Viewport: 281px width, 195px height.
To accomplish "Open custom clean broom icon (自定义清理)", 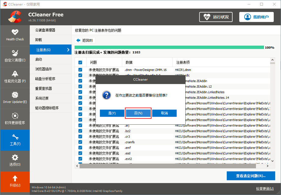I will pos(15,53).
